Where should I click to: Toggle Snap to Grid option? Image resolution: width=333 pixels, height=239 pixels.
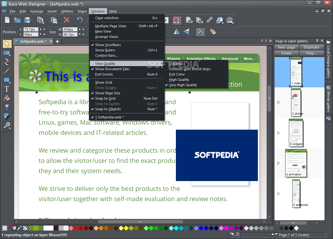[126, 98]
